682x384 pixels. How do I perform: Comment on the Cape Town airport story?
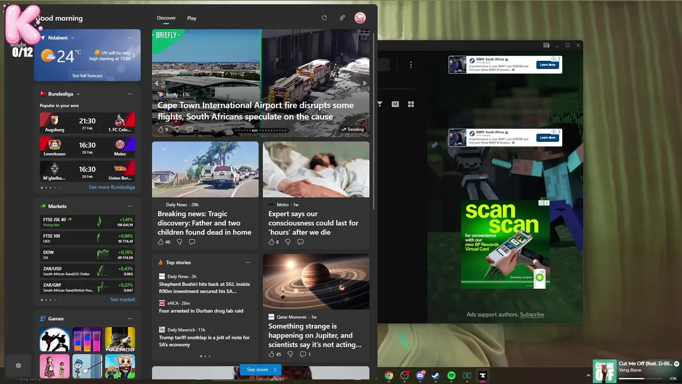(190, 130)
